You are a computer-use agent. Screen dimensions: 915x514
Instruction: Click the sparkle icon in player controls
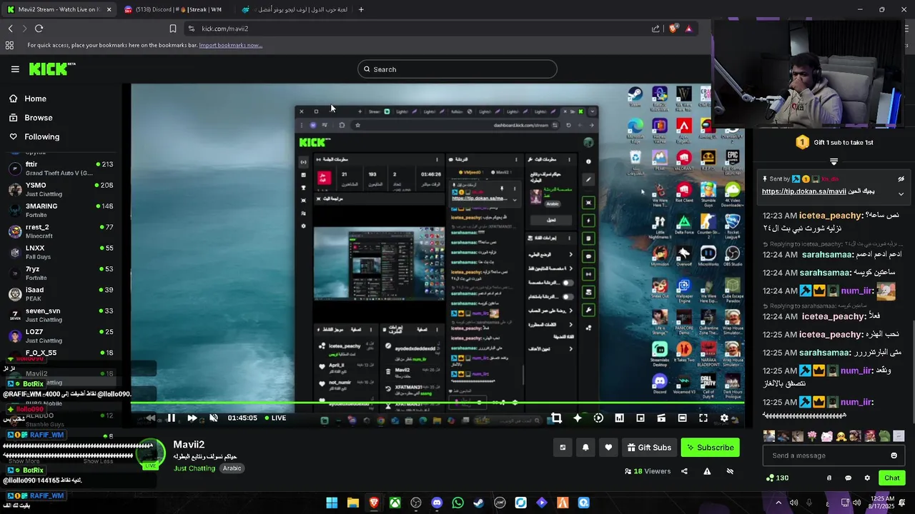tap(578, 418)
